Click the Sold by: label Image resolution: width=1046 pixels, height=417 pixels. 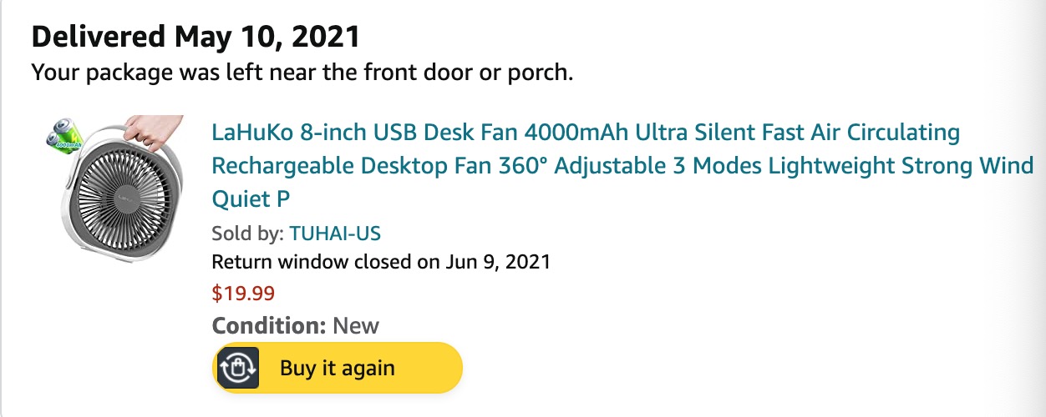248,233
